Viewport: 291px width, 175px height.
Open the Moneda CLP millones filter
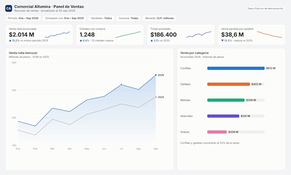click(x=160, y=18)
